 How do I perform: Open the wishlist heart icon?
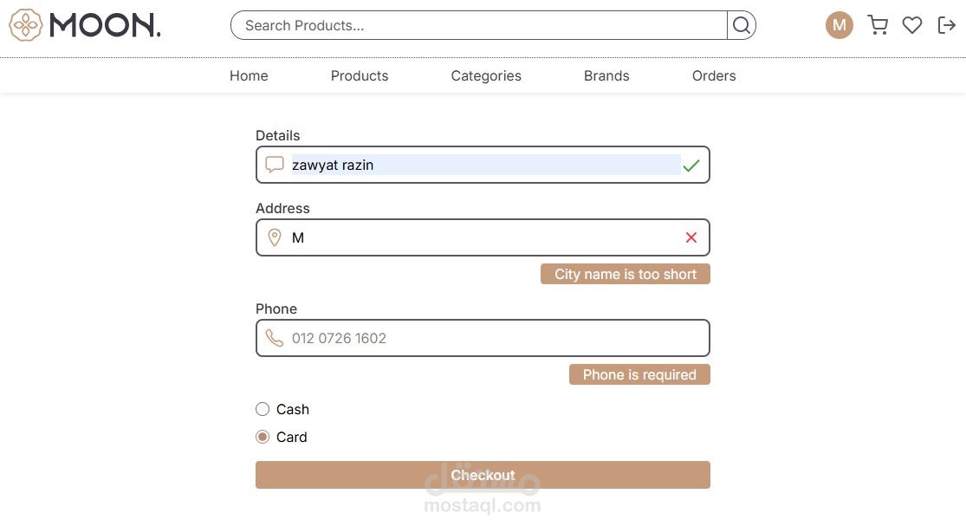(912, 25)
